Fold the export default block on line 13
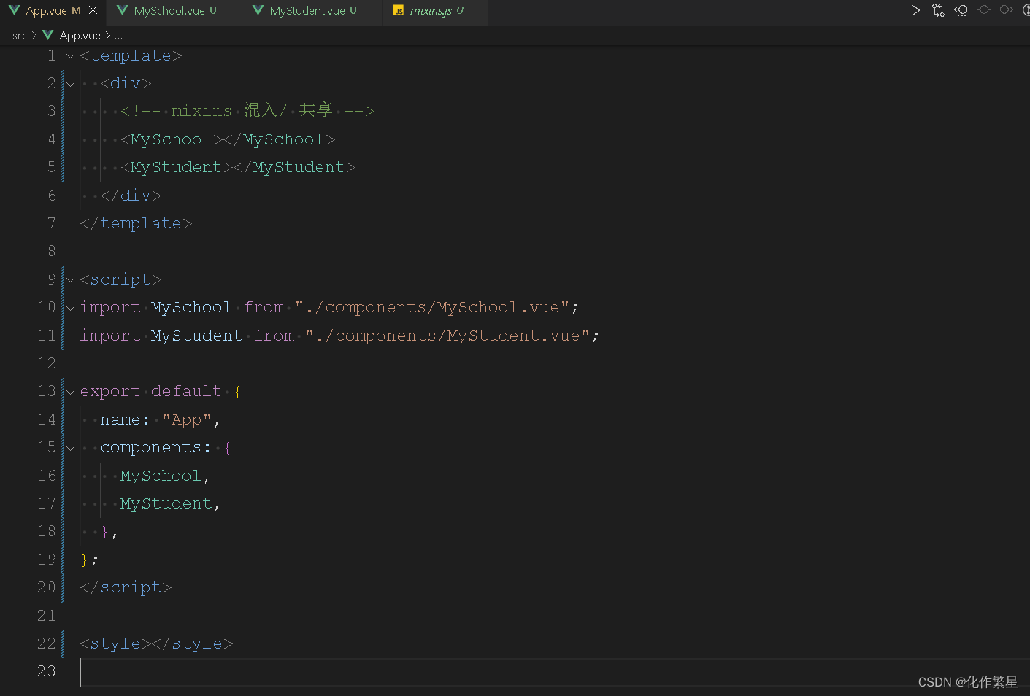 (x=70, y=392)
